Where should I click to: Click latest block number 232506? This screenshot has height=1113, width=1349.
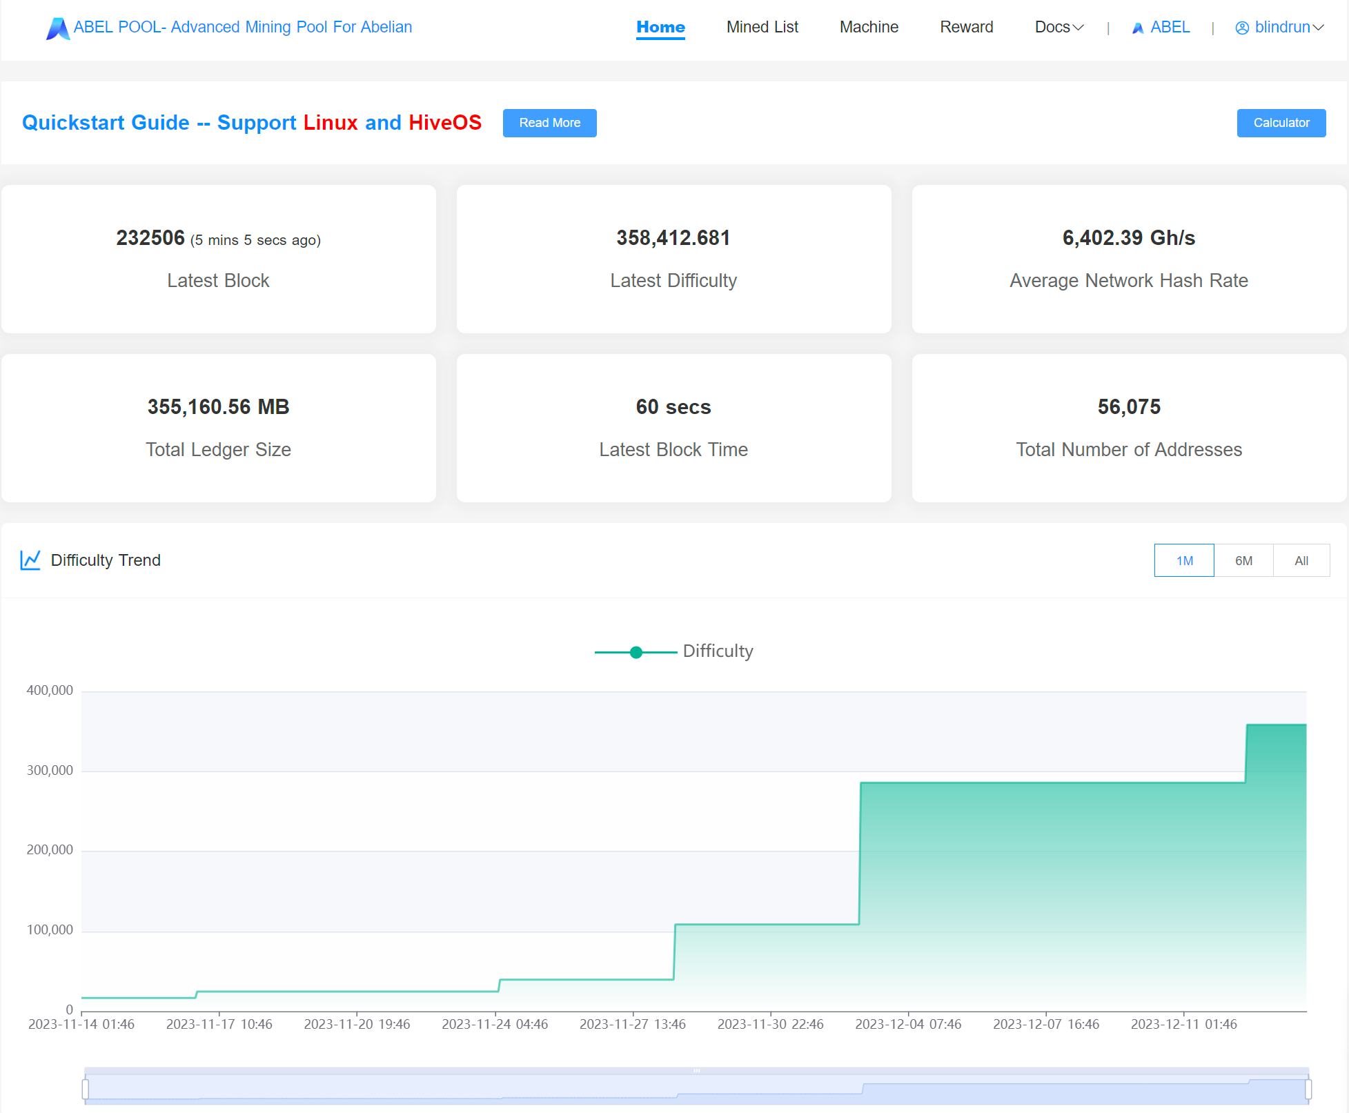[150, 238]
